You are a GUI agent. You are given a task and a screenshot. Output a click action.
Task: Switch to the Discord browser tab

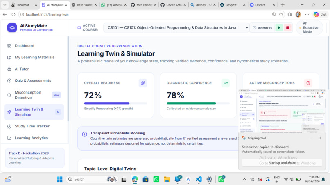point(263,5)
